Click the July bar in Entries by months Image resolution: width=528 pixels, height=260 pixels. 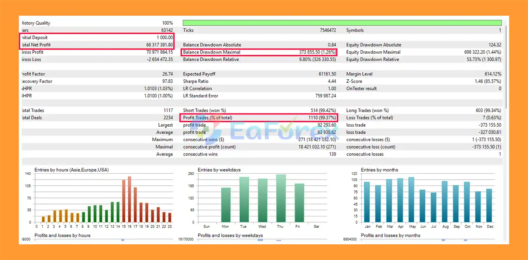pos(433,207)
